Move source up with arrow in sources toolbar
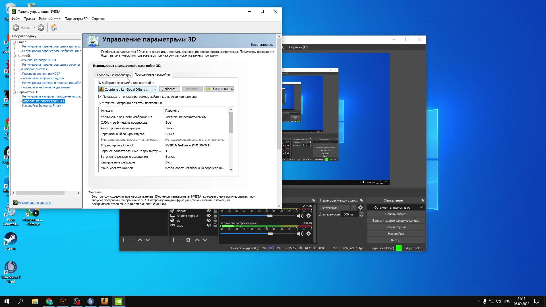Viewport: 546px width, 307px height. click(197, 240)
